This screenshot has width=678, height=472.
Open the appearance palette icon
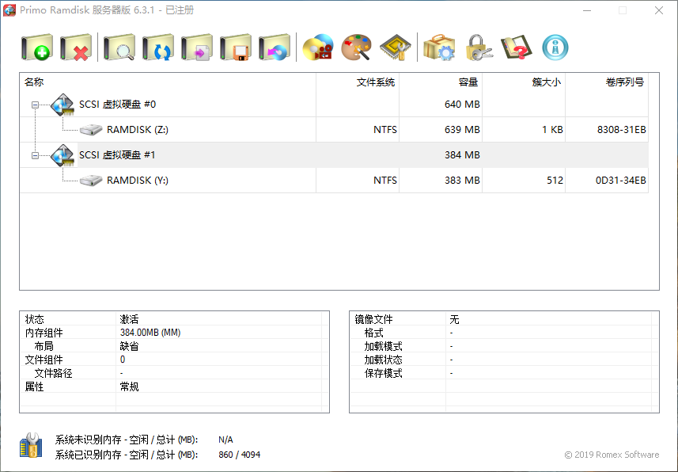tap(356, 47)
